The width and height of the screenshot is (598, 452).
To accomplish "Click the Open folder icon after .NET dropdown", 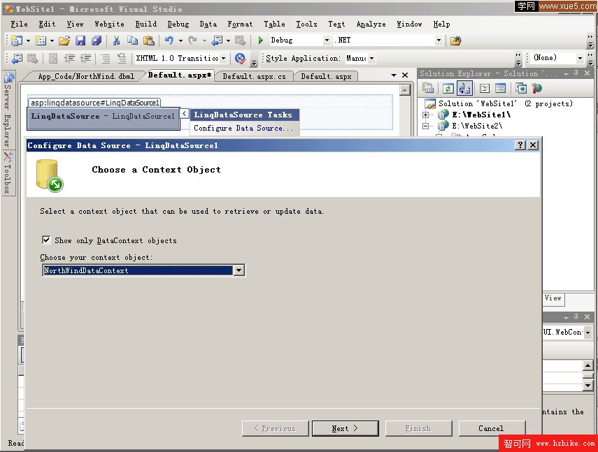I will (456, 41).
